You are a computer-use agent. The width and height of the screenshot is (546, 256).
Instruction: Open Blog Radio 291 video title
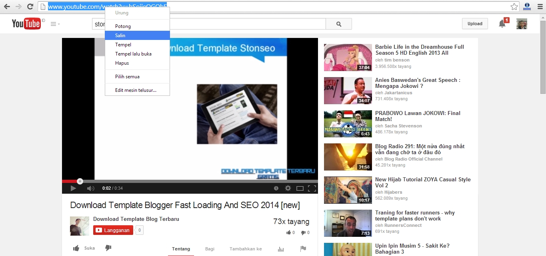pos(420,149)
